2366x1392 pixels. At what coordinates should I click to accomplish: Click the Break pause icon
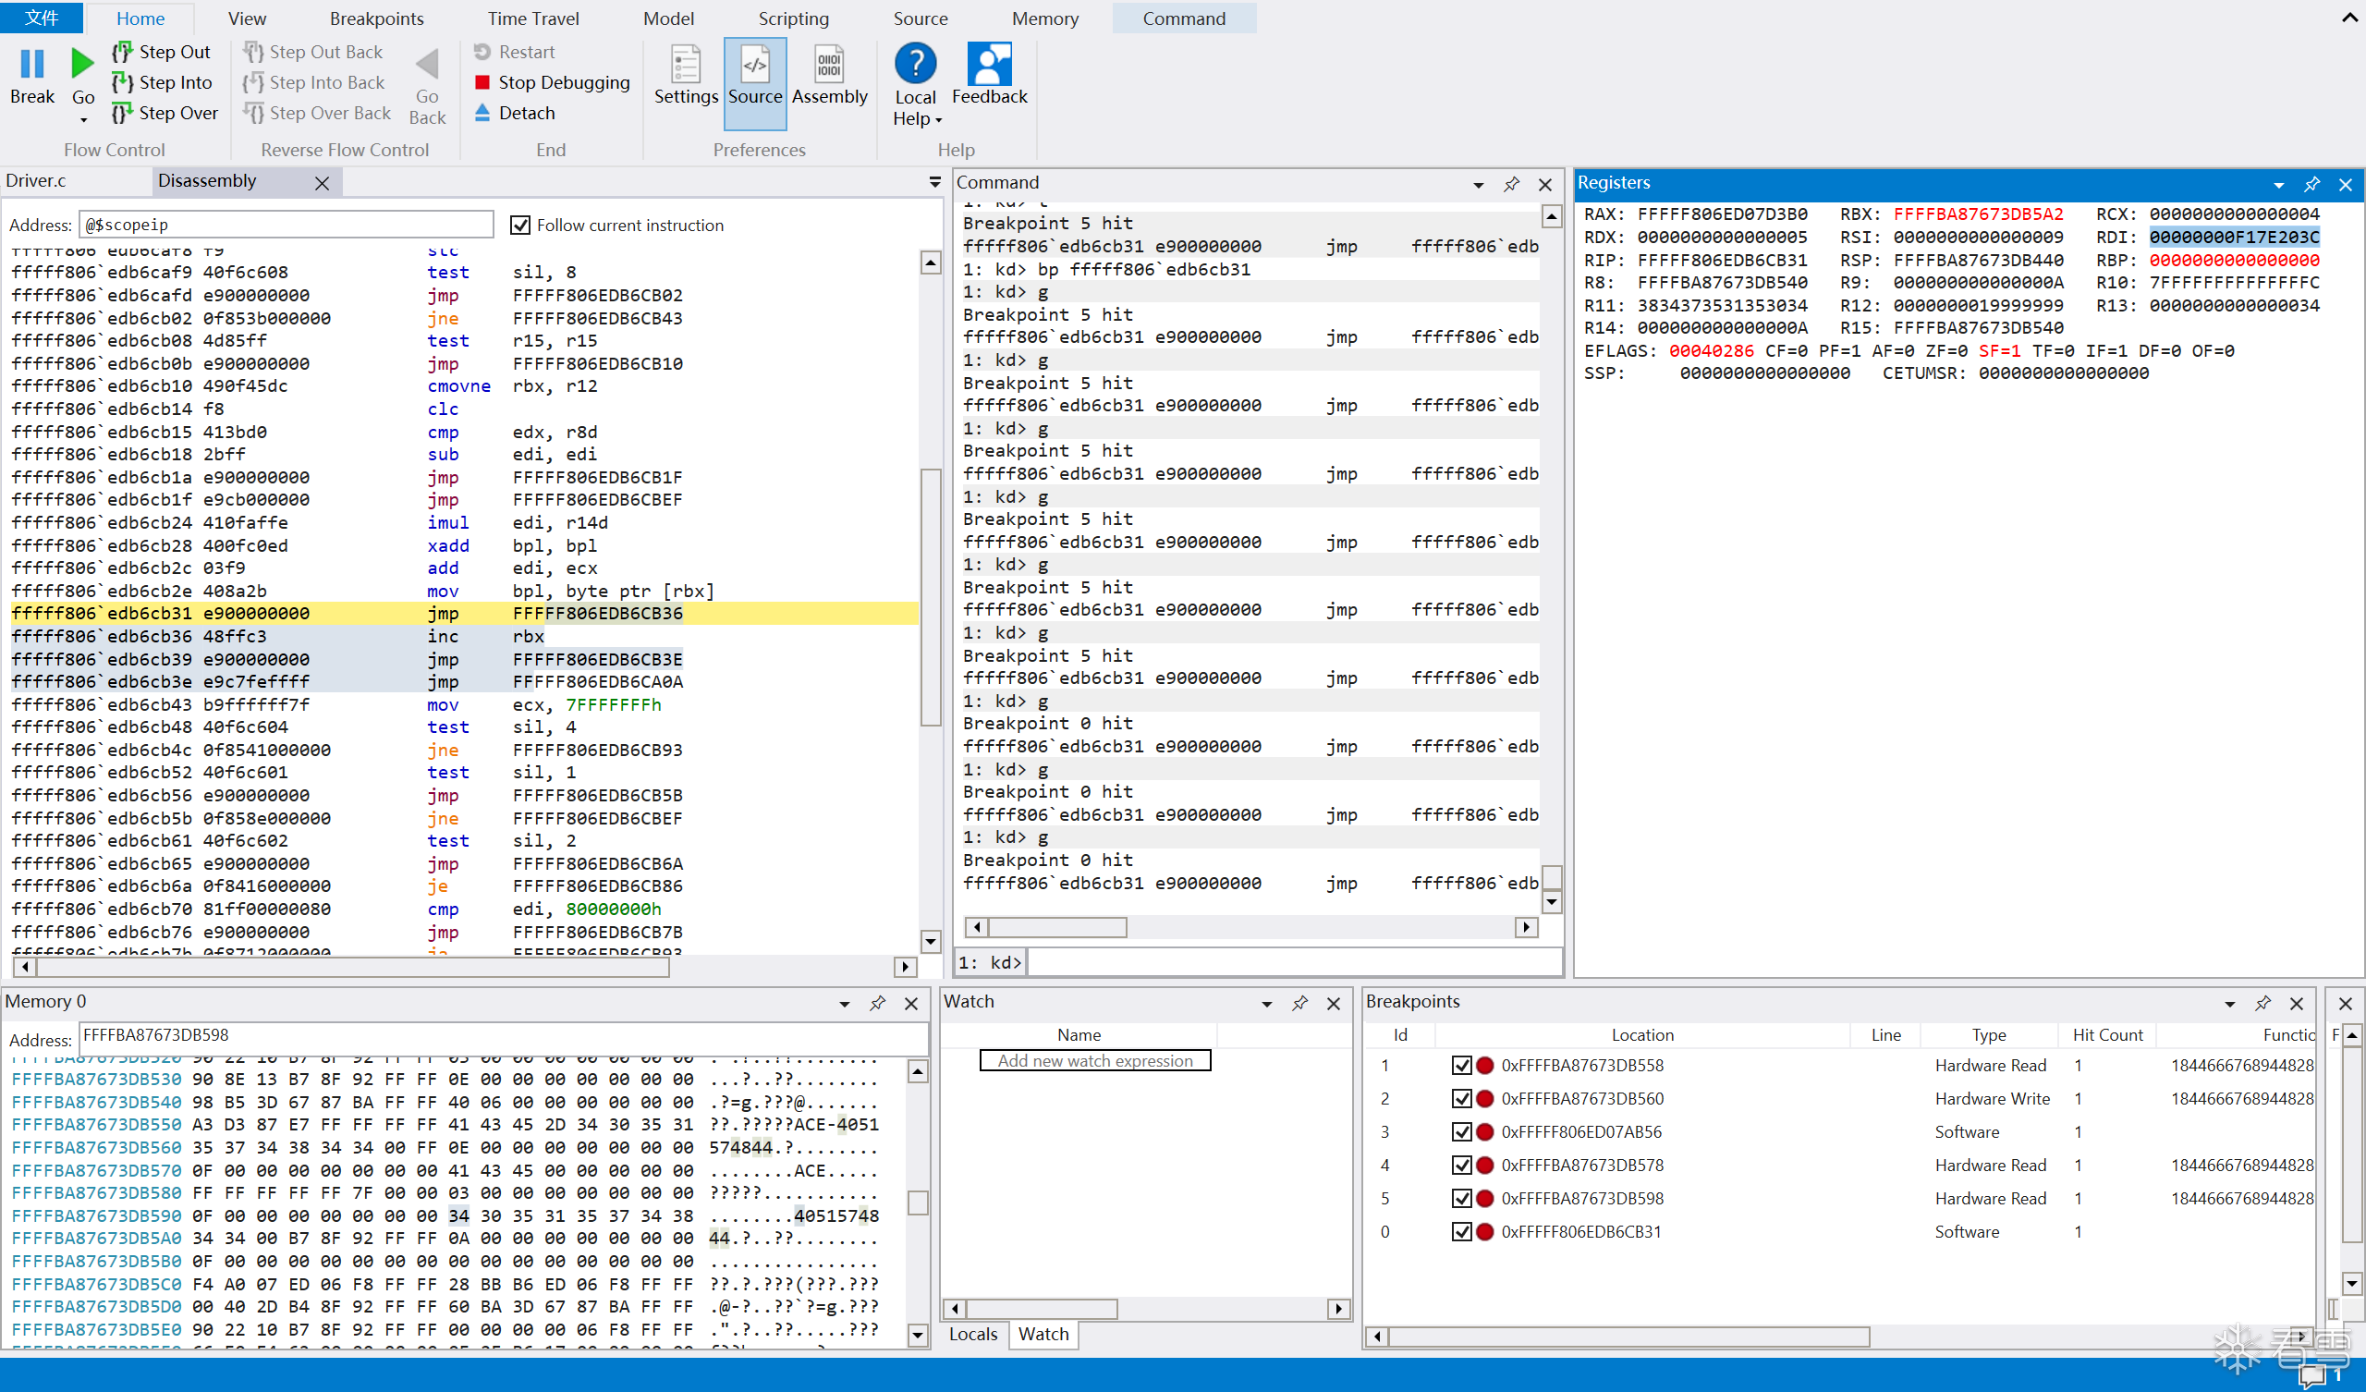click(32, 64)
